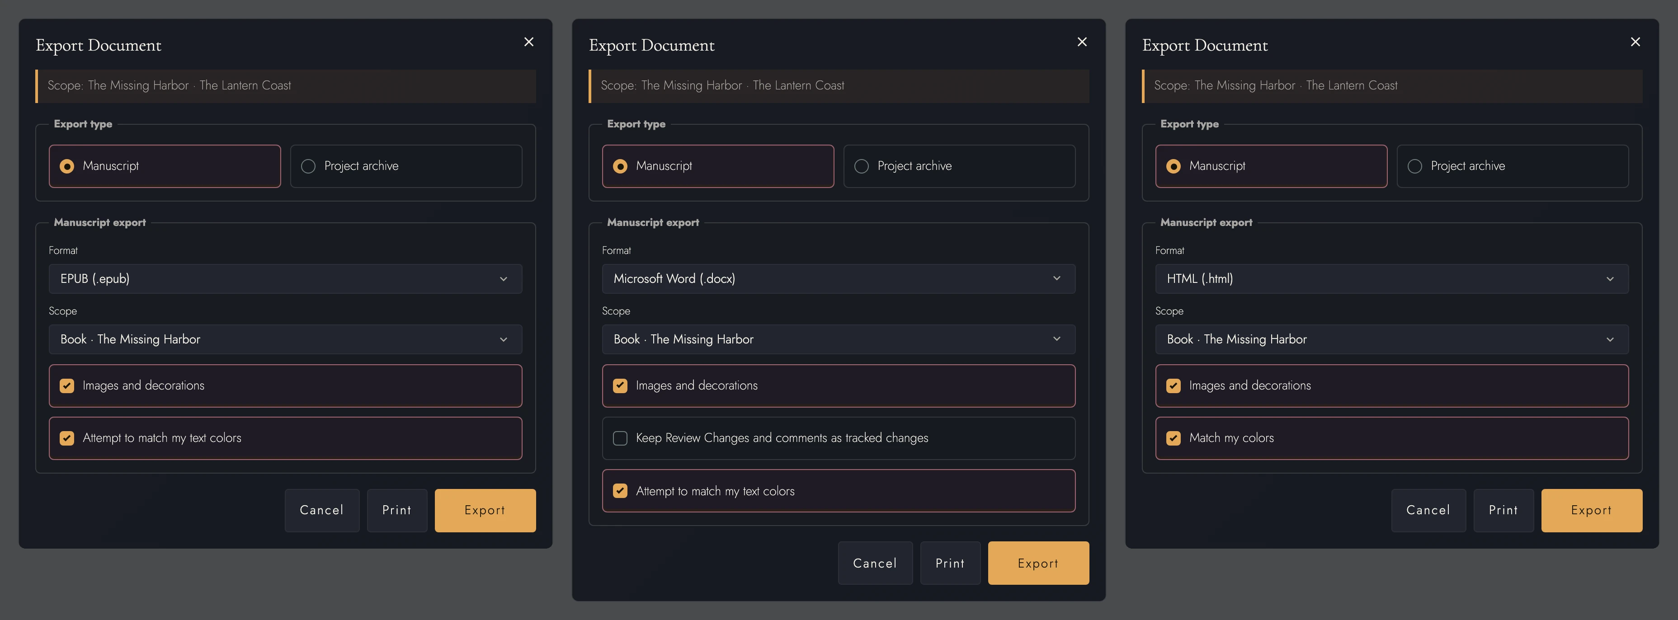Open the EPUB (.epub) format dropdown

tap(285, 279)
